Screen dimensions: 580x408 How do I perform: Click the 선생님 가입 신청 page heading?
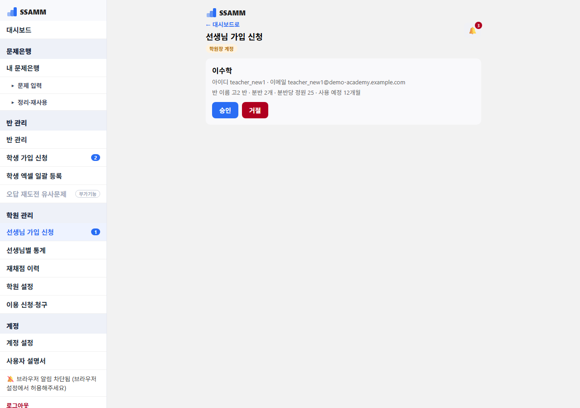tap(234, 37)
